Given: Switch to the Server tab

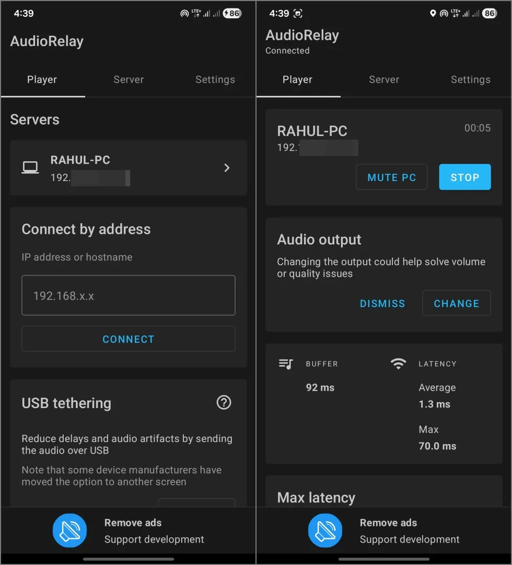Looking at the screenshot, I should click(129, 80).
